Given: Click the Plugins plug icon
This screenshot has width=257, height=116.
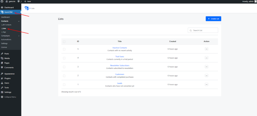Looking at the screenshot, I should [x=2, y=78].
